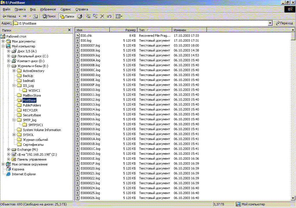Open the Файл menu
296x208 pixels.
coord(6,9)
